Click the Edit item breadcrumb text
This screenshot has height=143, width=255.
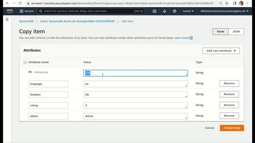127,21
